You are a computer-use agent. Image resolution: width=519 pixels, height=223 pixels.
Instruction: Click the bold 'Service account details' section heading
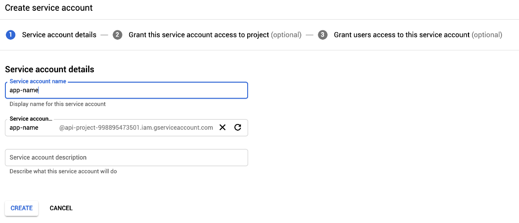click(50, 70)
